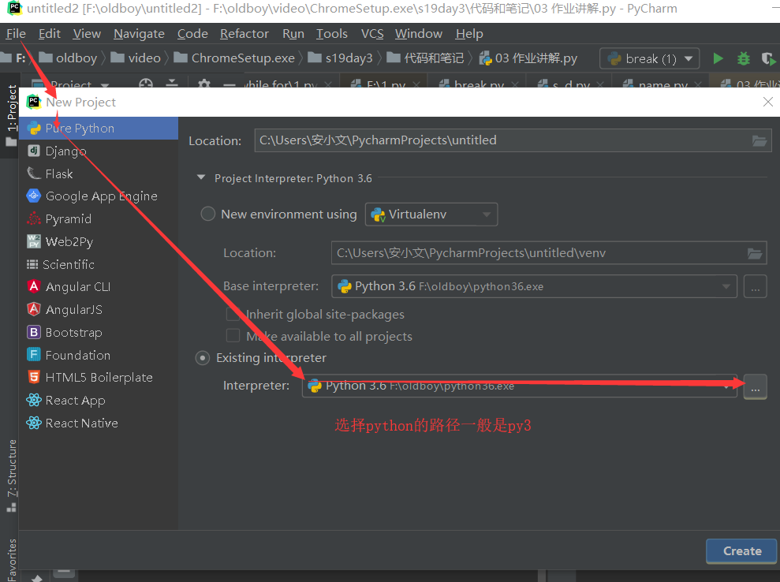
Task: Click the Debug bug icon
Action: pos(743,58)
